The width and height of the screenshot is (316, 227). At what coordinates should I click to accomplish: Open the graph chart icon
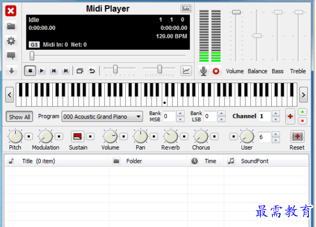186,71
